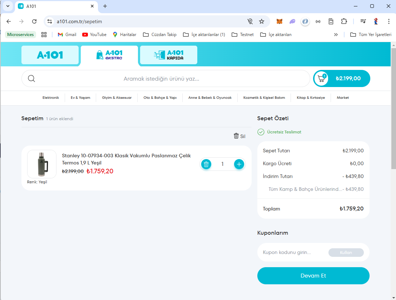
Task: Click the page vertical scrollbar
Action: [393, 108]
